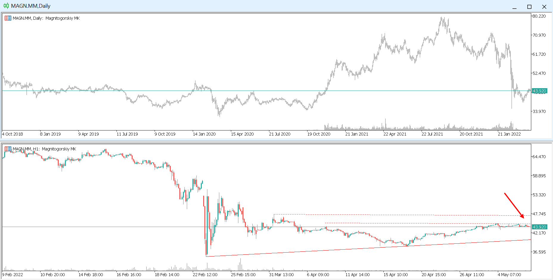Click the '21 Jan 2022' date label
The width and height of the screenshot is (553, 280).
click(509, 134)
